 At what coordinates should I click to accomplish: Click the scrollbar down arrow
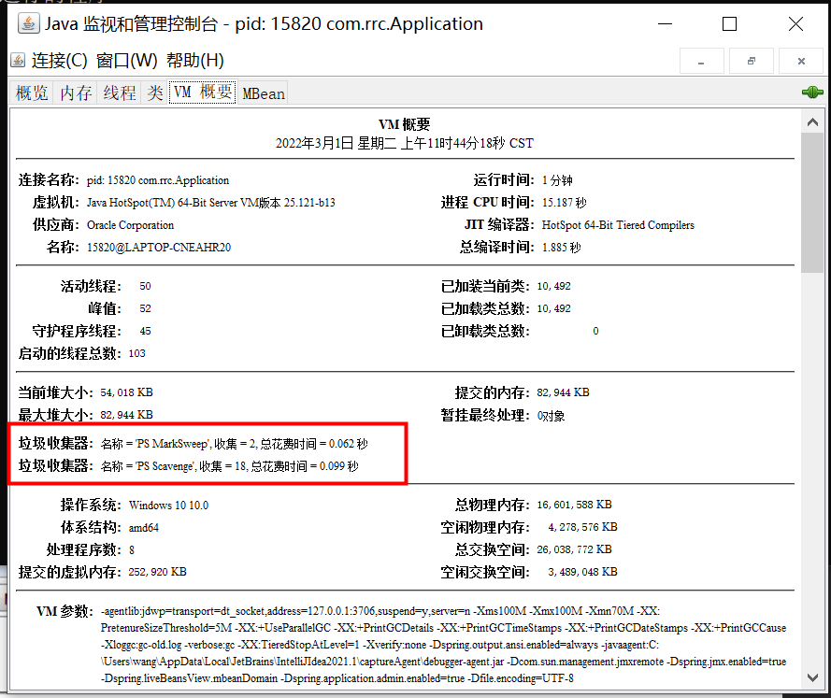coord(812,677)
